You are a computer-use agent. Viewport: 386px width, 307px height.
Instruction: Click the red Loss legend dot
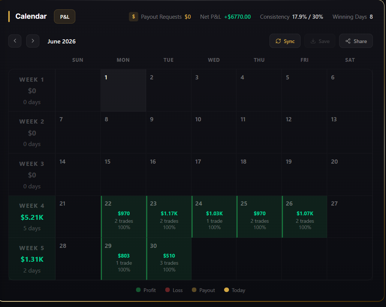coord(168,290)
